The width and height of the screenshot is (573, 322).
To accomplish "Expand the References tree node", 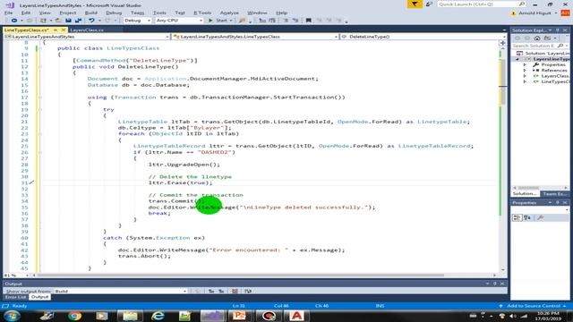I will pyautogui.click(x=525, y=70).
